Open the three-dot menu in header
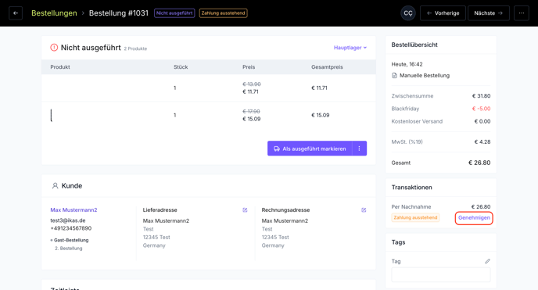Image resolution: width=538 pixels, height=290 pixels. coord(521,13)
